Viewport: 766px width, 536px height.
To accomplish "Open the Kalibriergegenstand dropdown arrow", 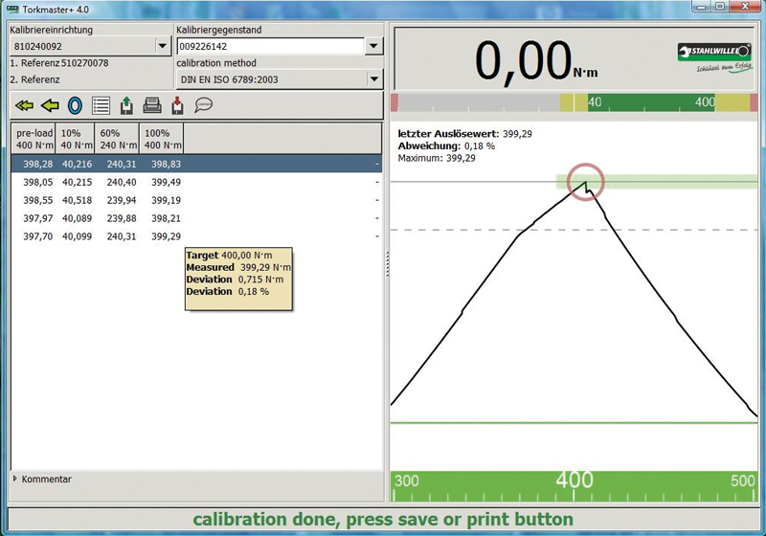I will (x=373, y=46).
